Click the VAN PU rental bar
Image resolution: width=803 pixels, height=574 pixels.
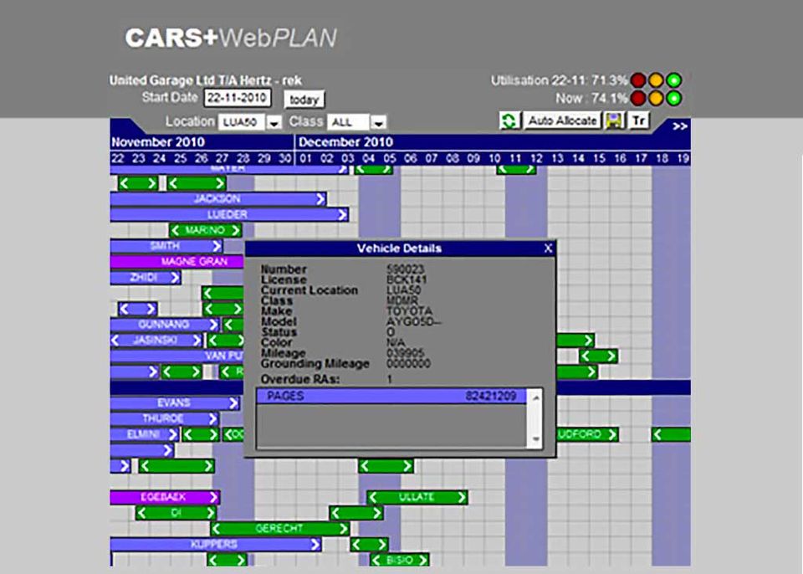pos(177,356)
